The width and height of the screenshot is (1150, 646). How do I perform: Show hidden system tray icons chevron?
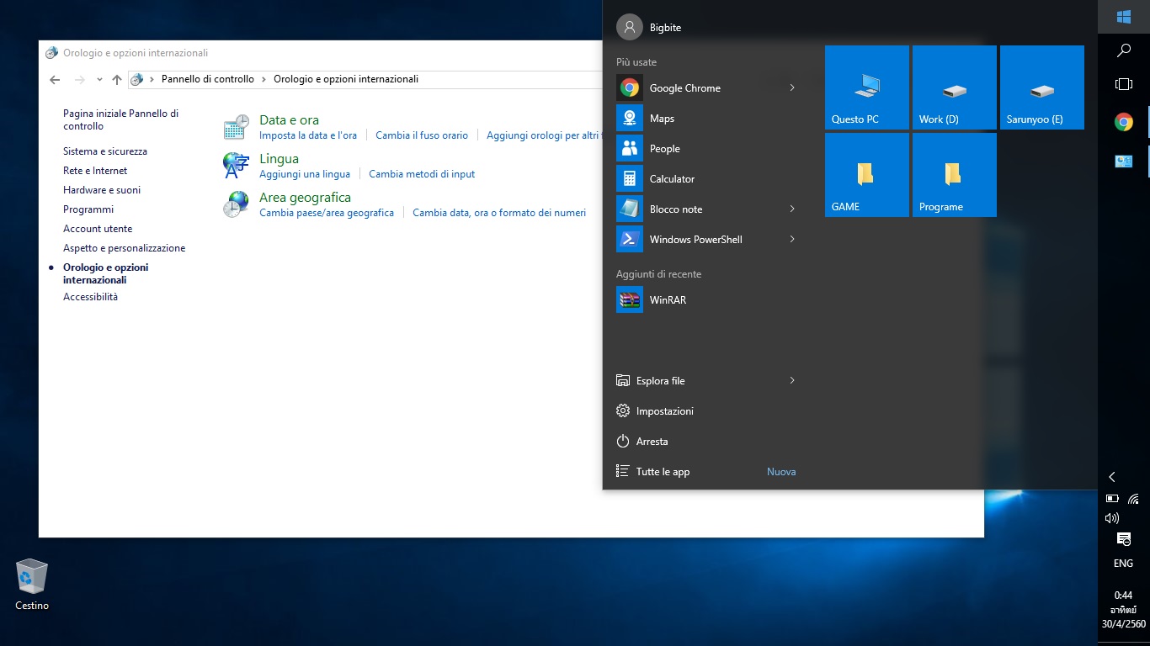[x=1112, y=477]
